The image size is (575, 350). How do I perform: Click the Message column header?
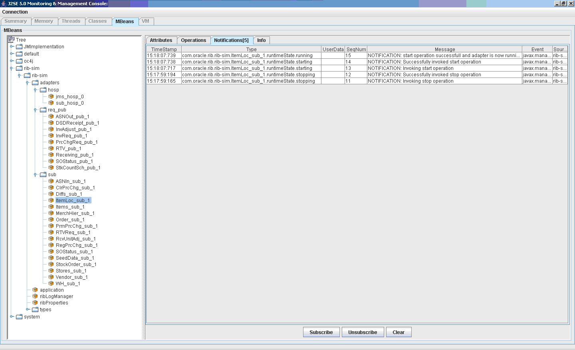[x=444, y=49]
